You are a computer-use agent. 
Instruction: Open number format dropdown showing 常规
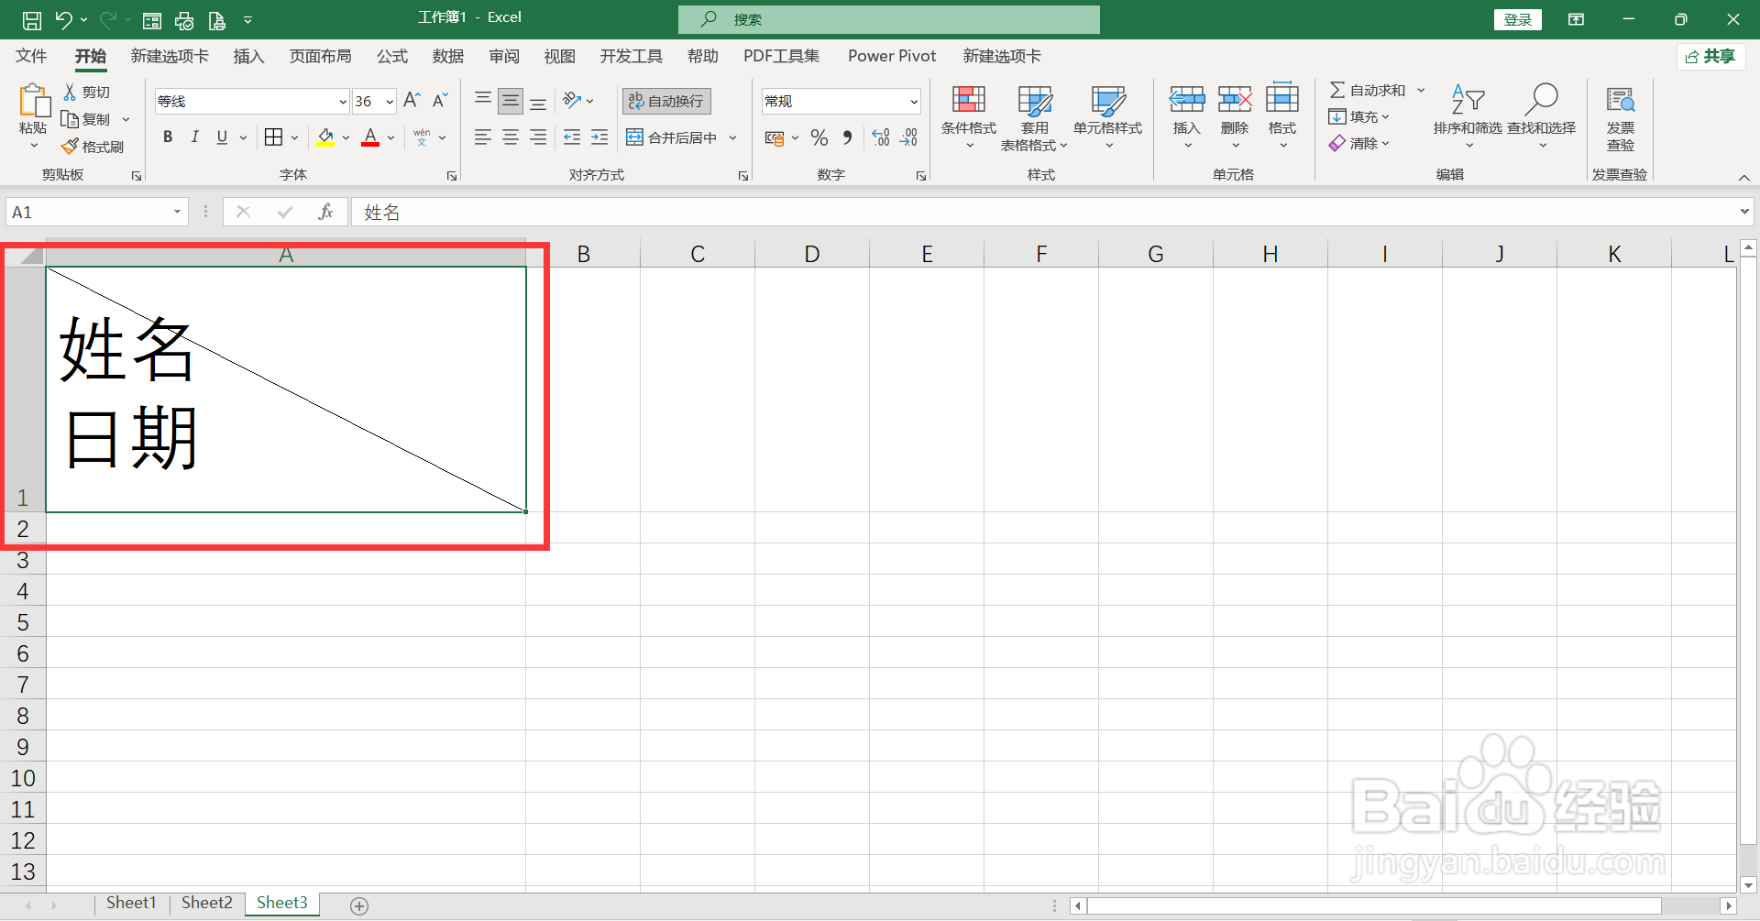pos(914,101)
